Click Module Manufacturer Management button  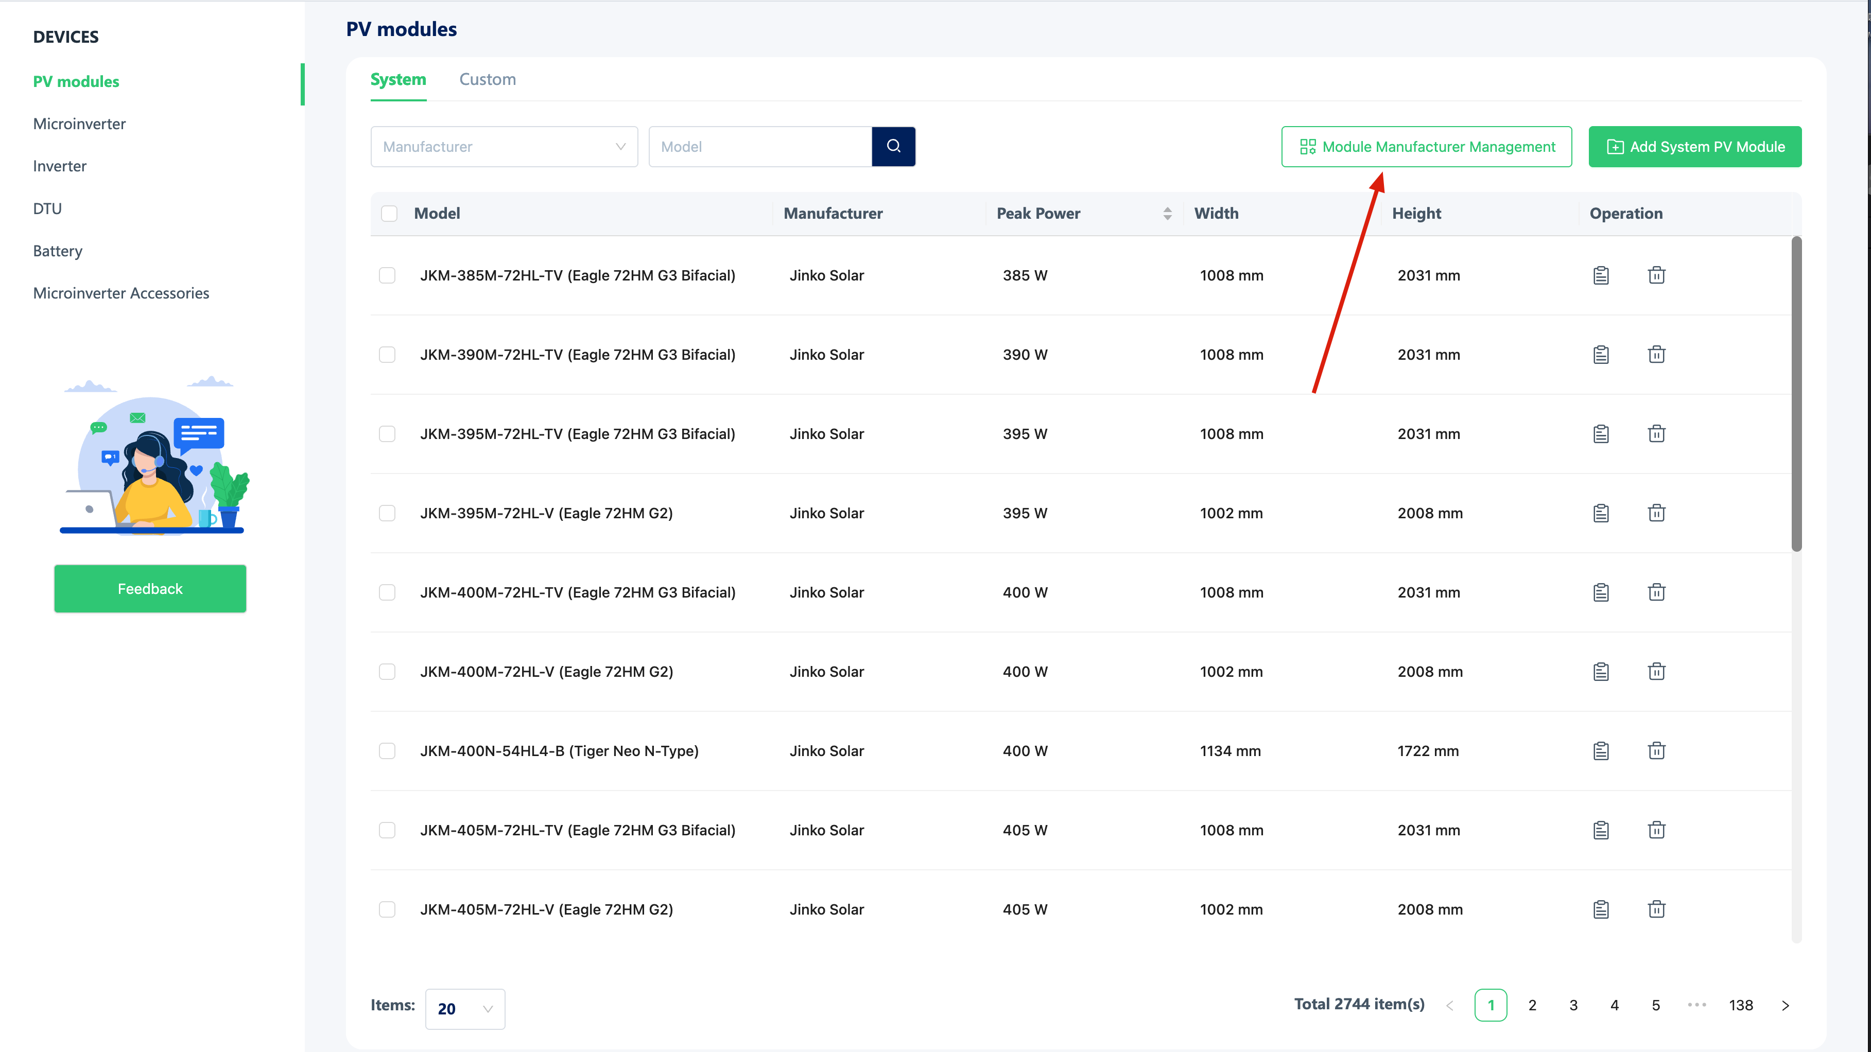coord(1427,147)
